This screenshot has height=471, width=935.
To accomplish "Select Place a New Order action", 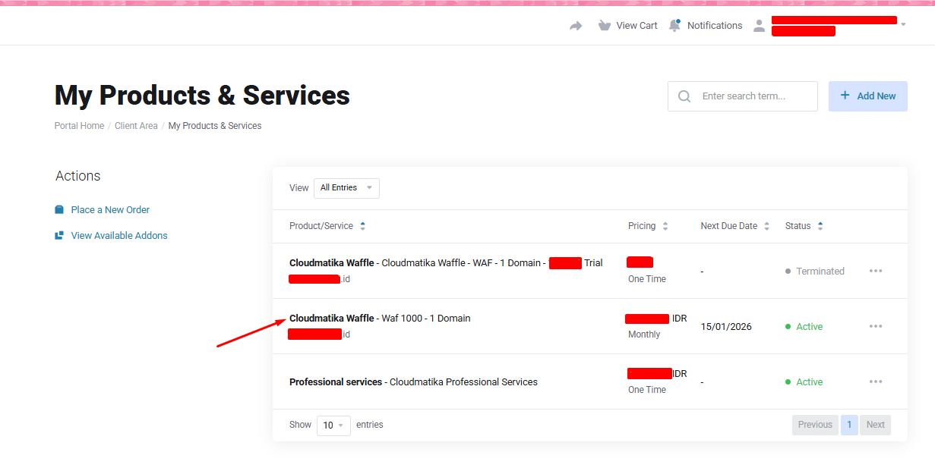I will [110, 210].
